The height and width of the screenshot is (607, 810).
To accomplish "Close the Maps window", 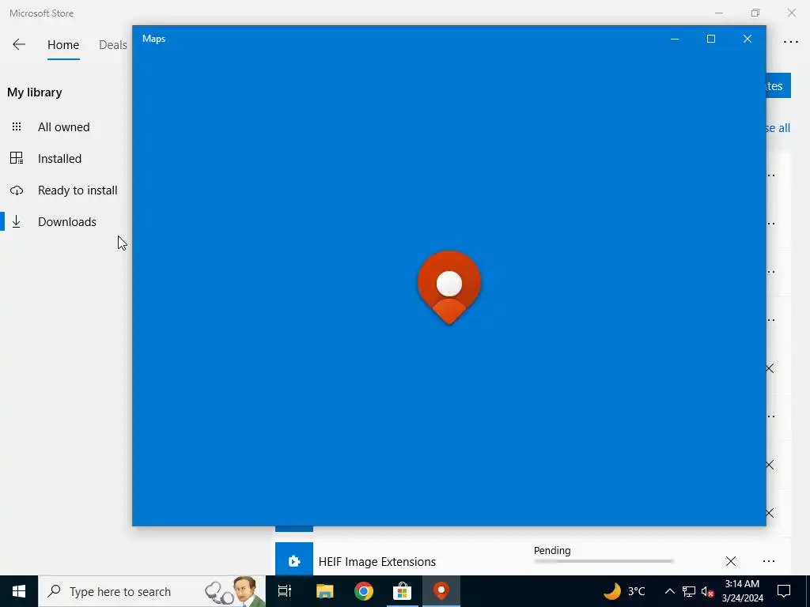I will (747, 39).
